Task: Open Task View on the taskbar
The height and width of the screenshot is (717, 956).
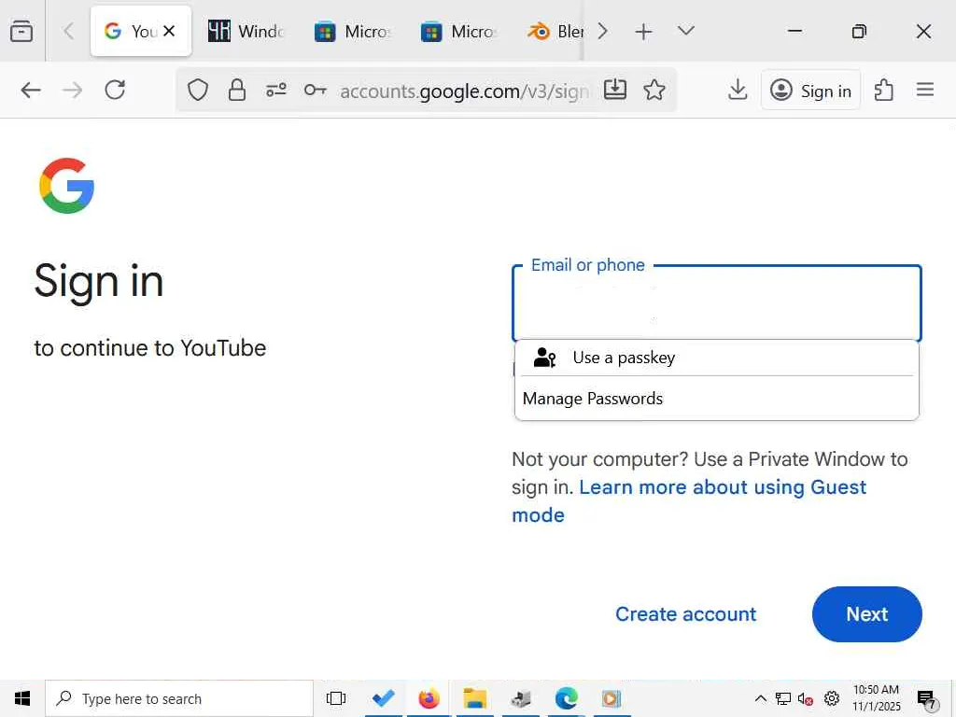Action: point(336,698)
